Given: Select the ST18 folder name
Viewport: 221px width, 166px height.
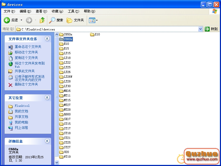Looking at the screenshot, I should 67,133.
